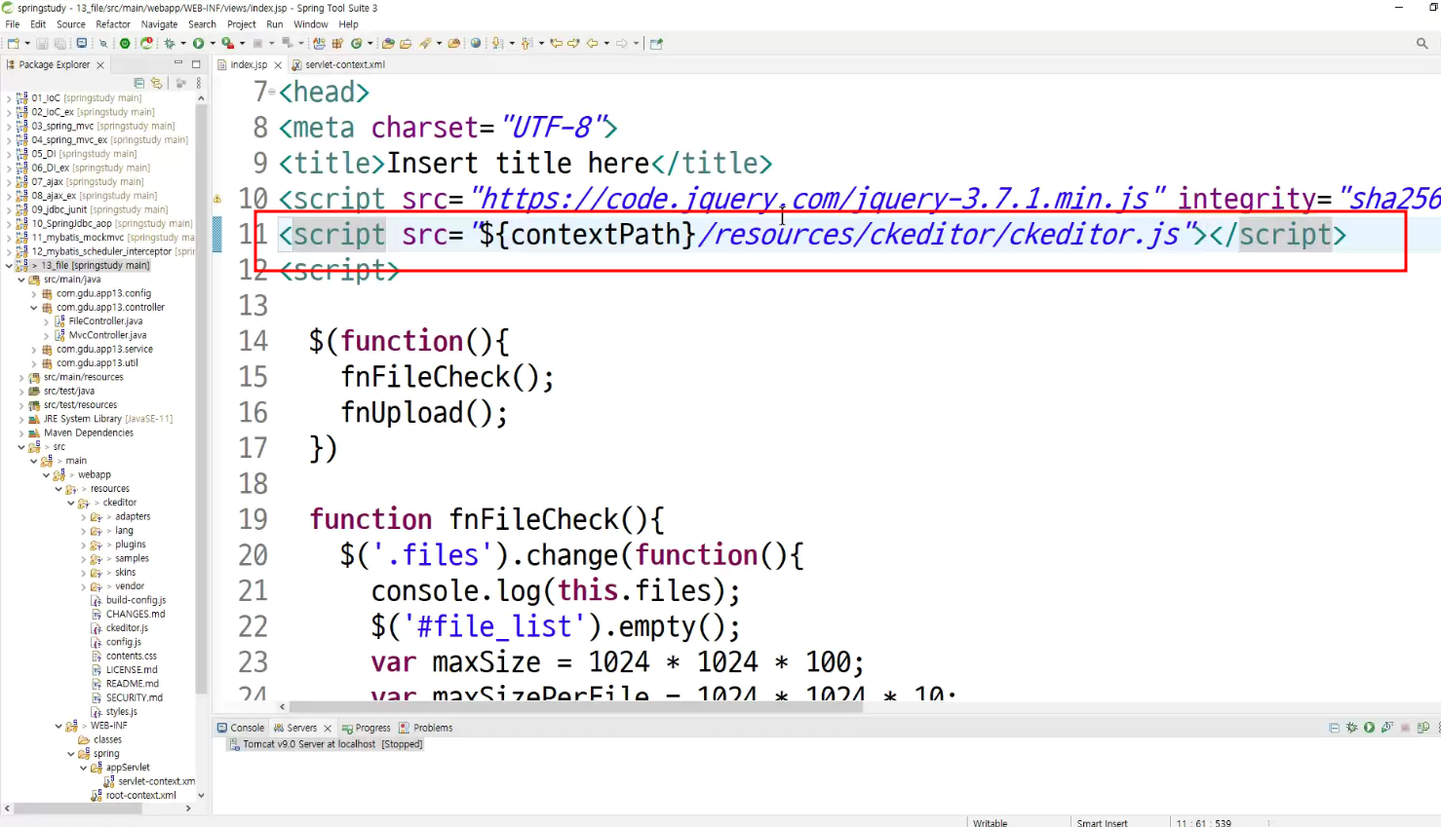Open the Project menu

click(242, 24)
